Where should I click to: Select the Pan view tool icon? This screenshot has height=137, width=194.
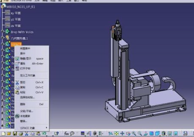point(122,133)
